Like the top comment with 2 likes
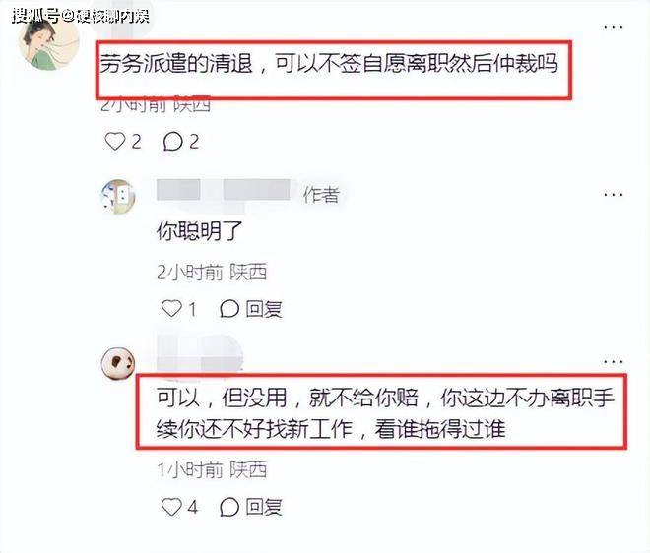The image size is (650, 553). point(115,142)
